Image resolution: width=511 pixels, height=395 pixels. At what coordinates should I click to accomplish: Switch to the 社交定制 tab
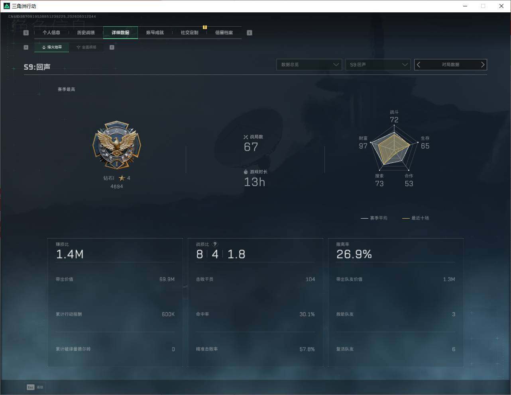tap(189, 33)
